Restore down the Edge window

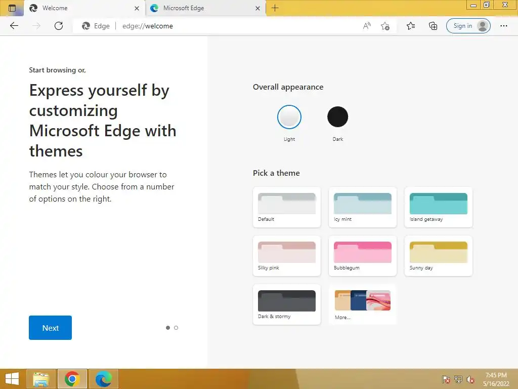[487, 5]
